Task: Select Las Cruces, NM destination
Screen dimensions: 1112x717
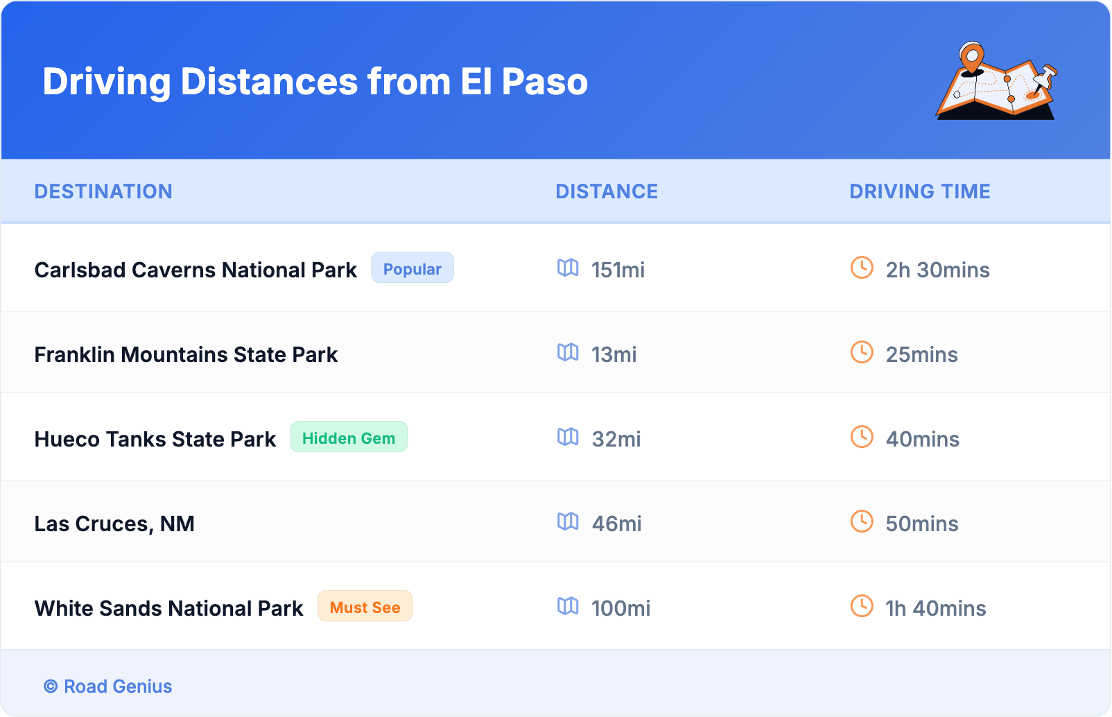Action: click(114, 524)
